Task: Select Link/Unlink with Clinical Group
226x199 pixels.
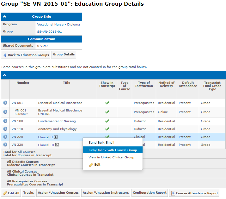Action: click(x=113, y=150)
